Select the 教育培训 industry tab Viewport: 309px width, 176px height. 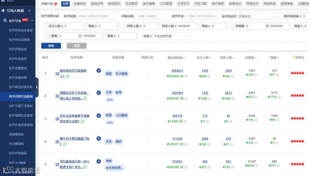pyautogui.click(x=235, y=4)
